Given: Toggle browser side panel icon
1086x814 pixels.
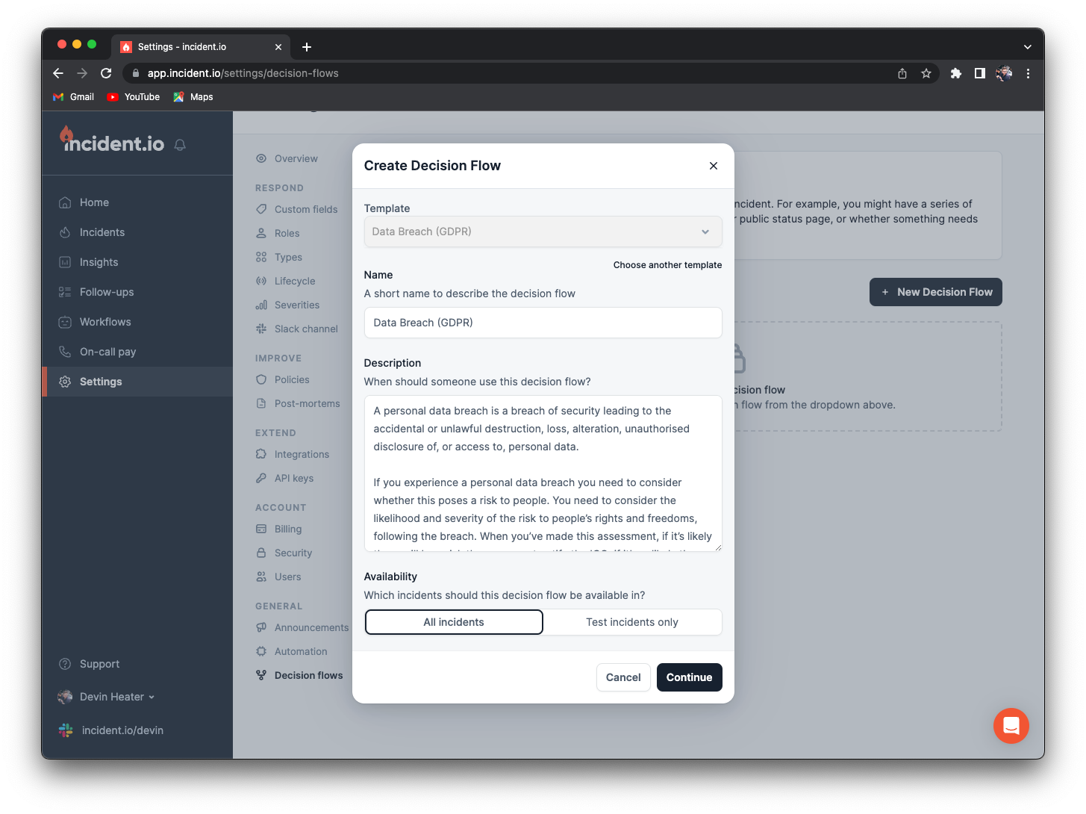Looking at the screenshot, I should 980,73.
